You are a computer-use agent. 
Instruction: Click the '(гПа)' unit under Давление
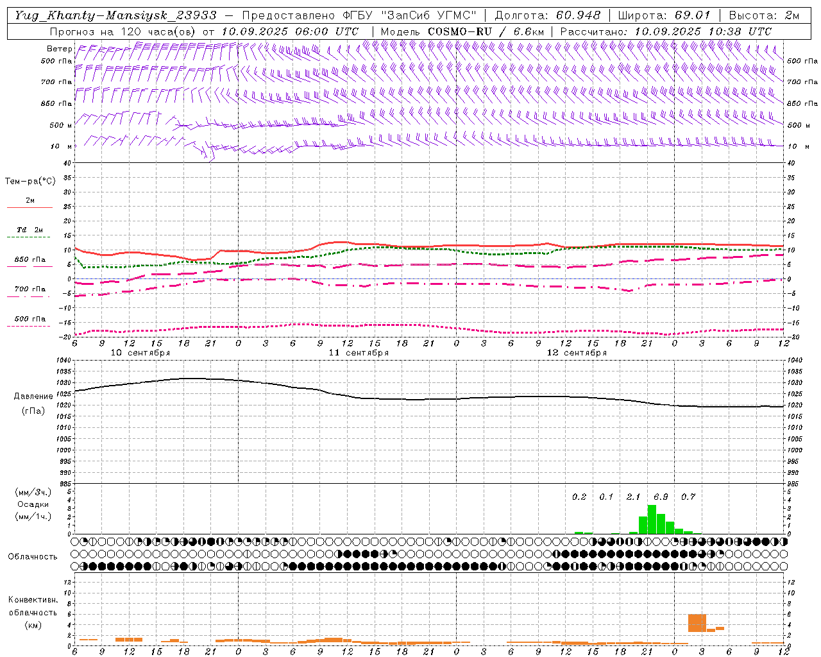point(33,411)
